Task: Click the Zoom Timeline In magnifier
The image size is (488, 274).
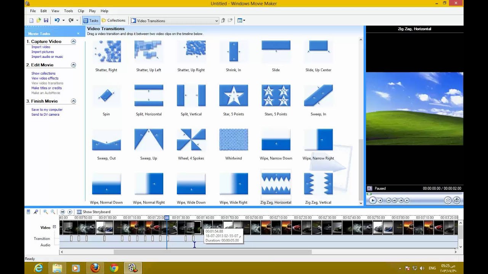Action: point(45,212)
